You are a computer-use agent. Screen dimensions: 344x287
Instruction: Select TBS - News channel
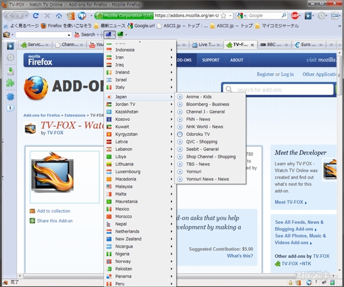click(210, 164)
